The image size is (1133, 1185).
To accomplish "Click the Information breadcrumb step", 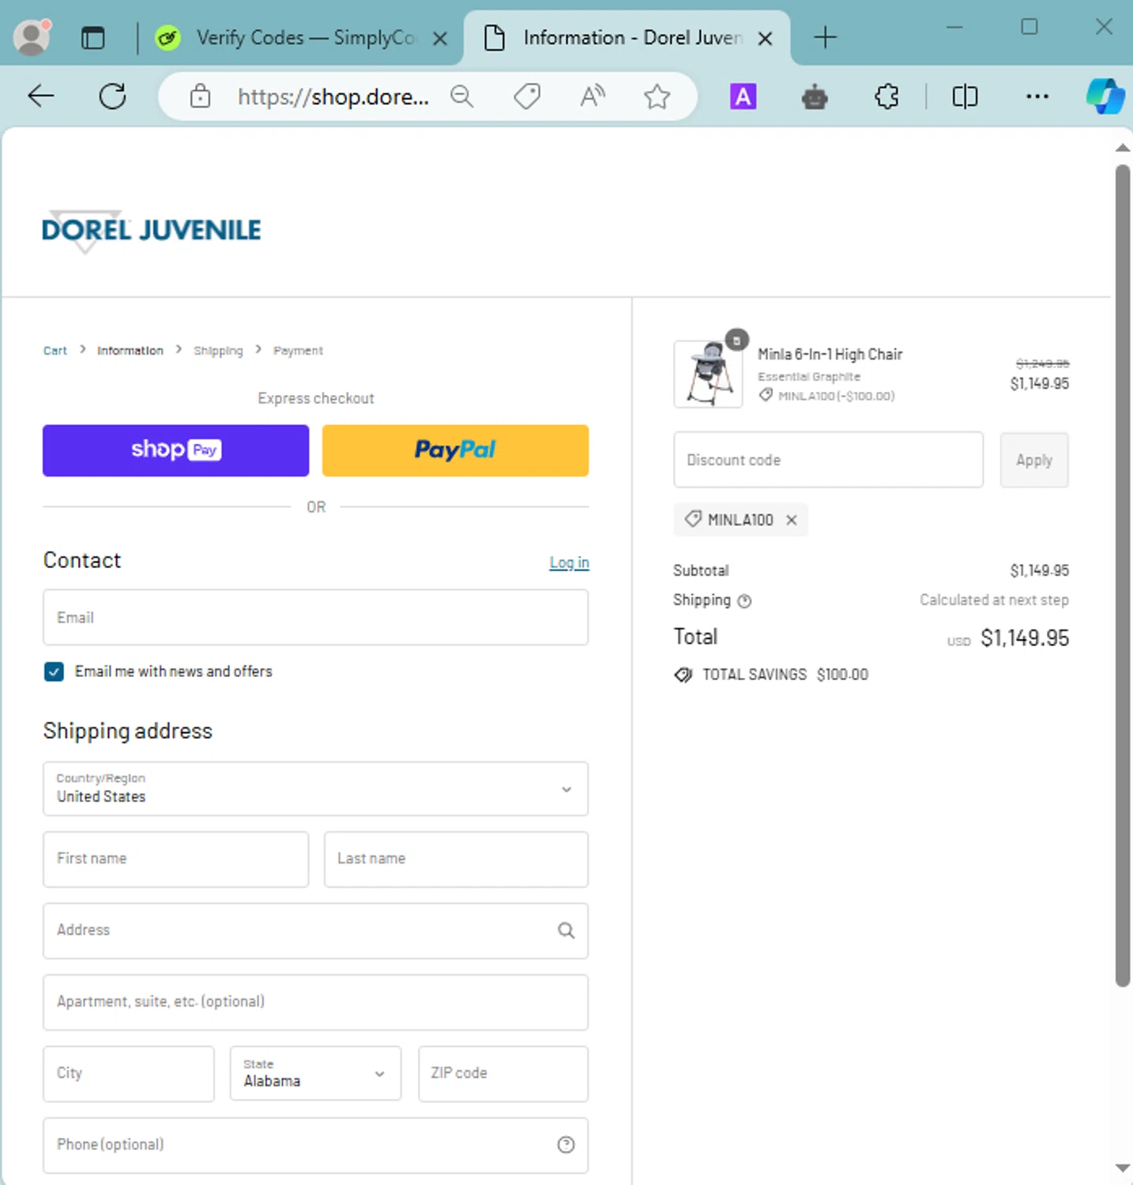I will pos(130,351).
